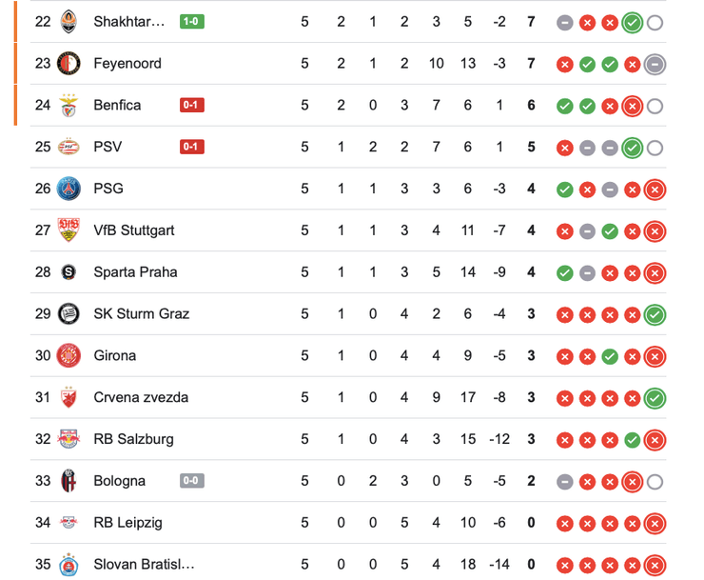
Task: Click the Bologna club crest icon
Action: click(68, 481)
